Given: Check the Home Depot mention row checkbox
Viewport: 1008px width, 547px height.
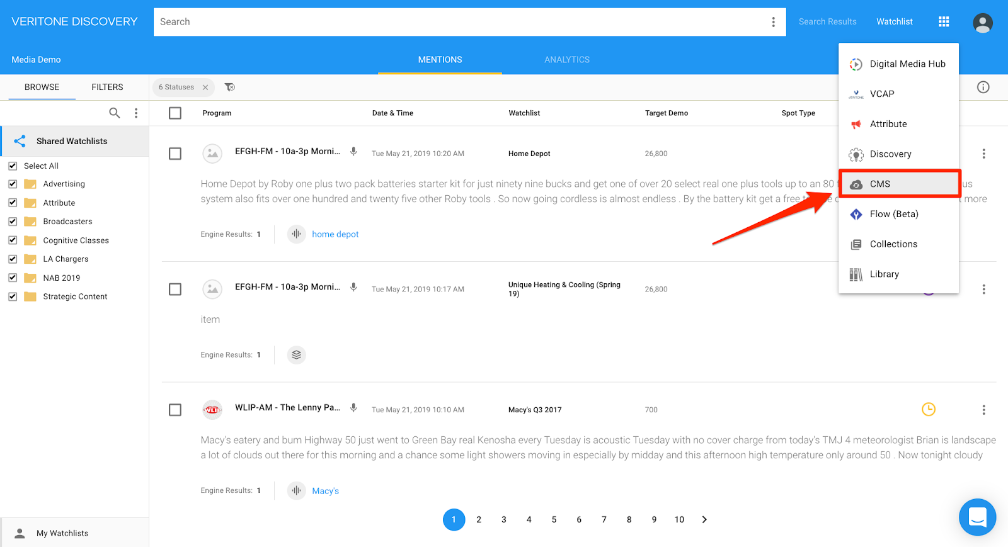Looking at the screenshot, I should (175, 154).
